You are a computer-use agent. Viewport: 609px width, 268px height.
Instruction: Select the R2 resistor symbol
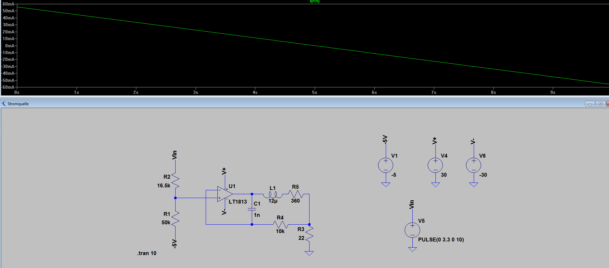[175, 181]
